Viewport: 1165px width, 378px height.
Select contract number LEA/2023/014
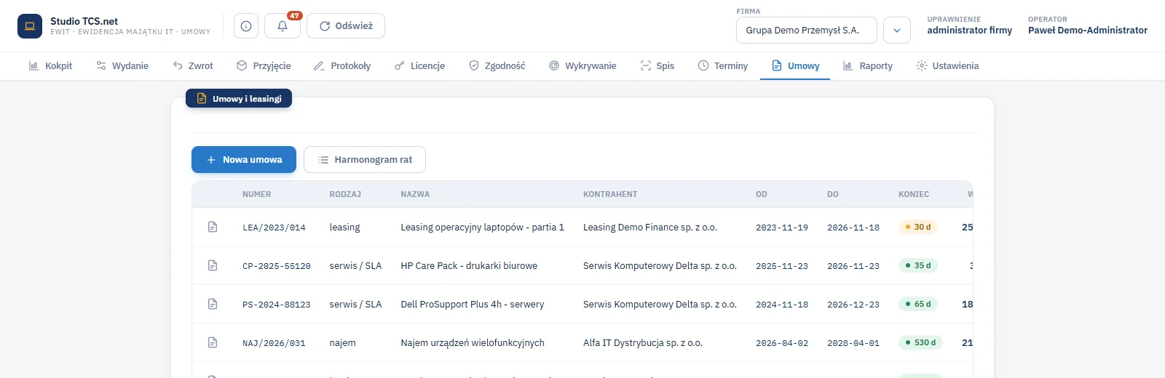274,228
